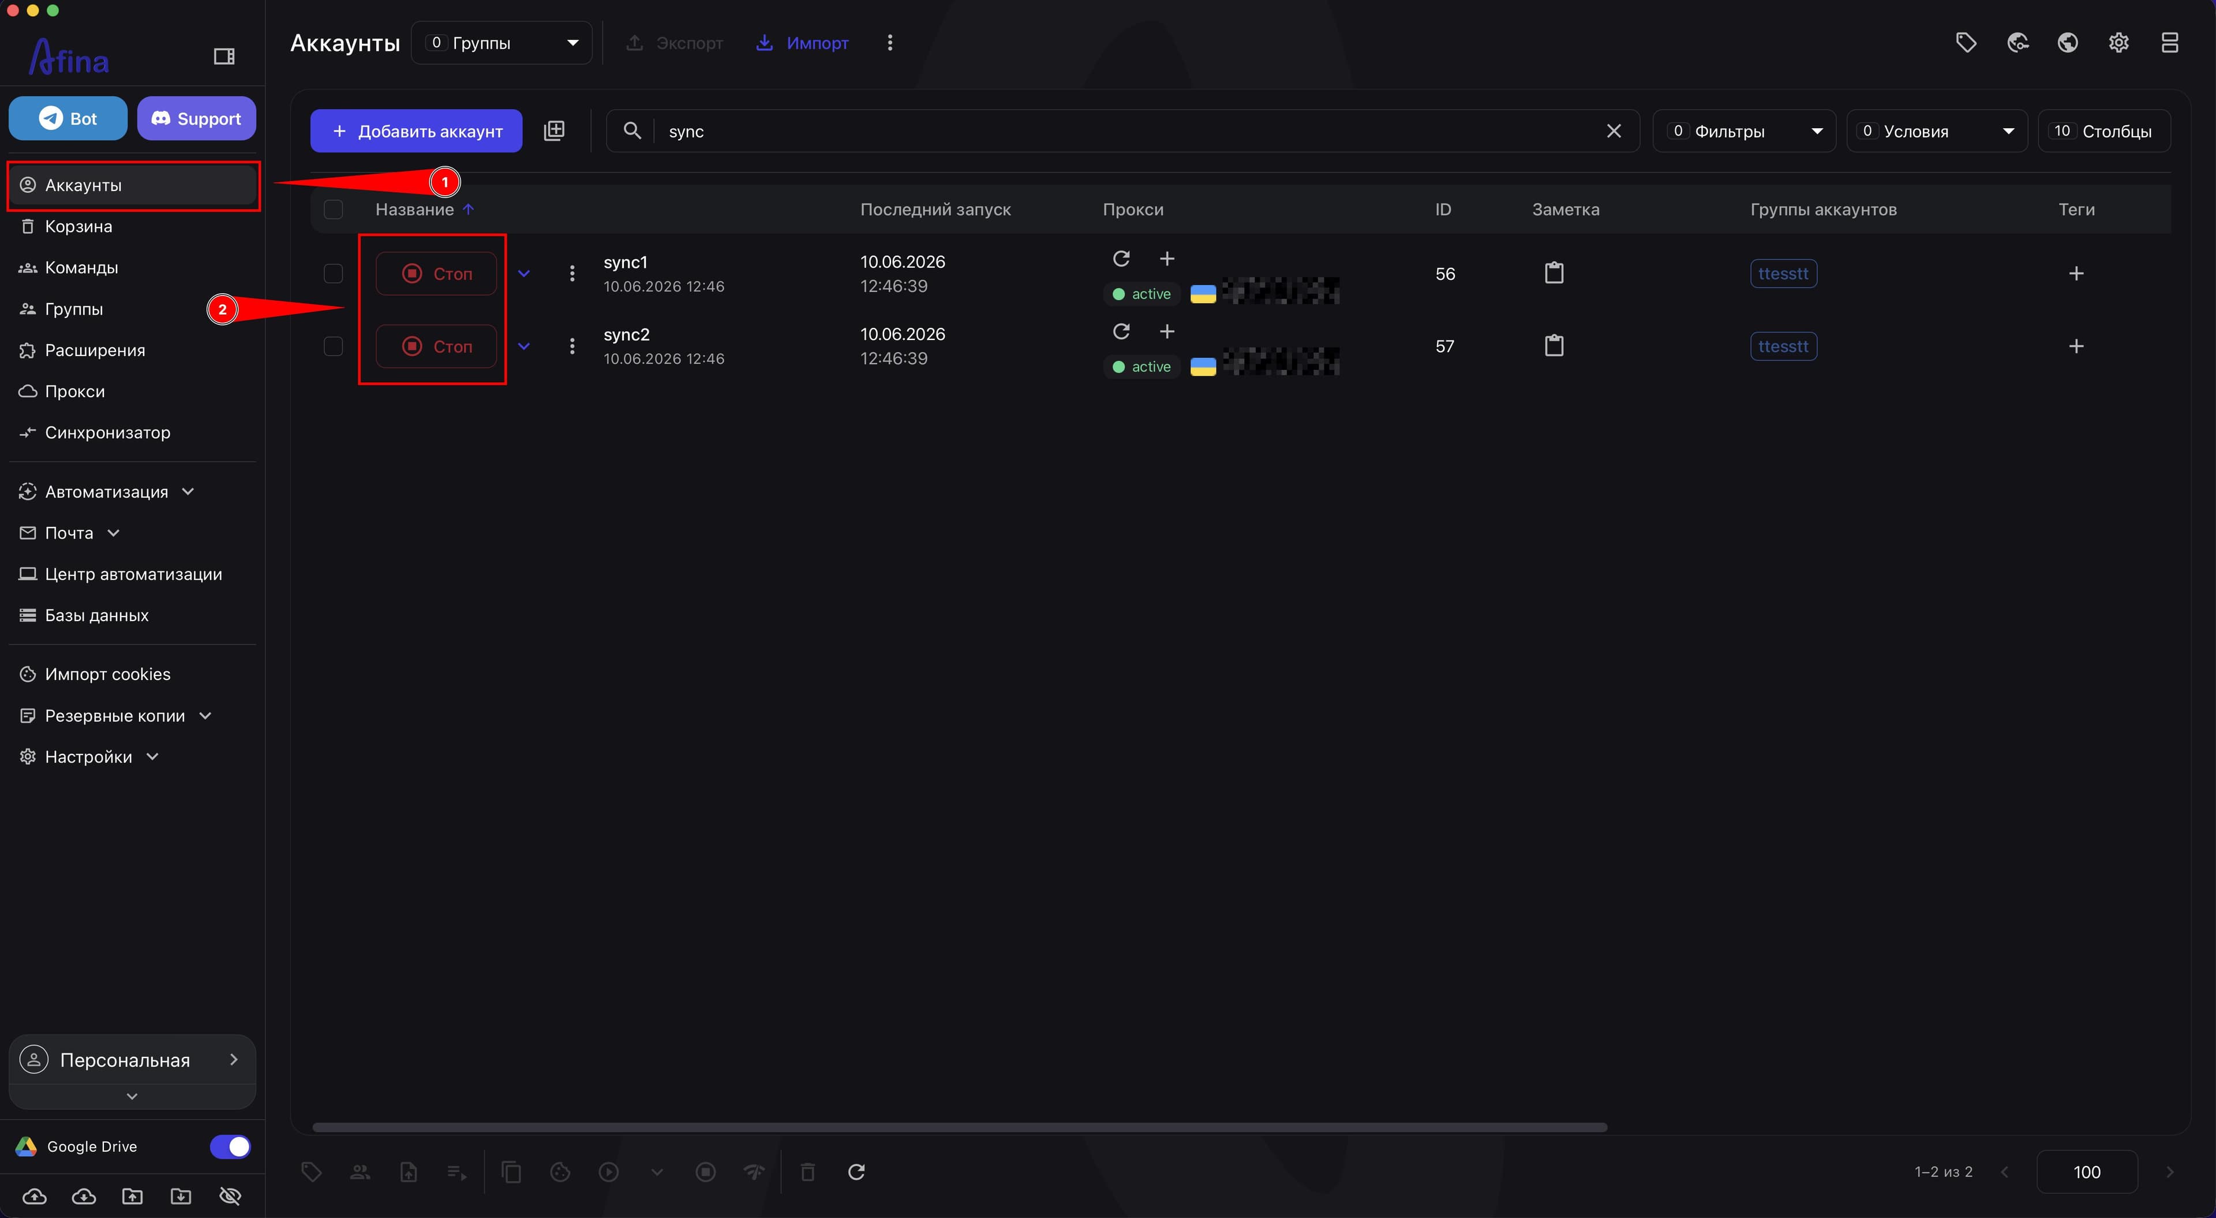Refresh the list from bottom toolbar

coord(856,1171)
